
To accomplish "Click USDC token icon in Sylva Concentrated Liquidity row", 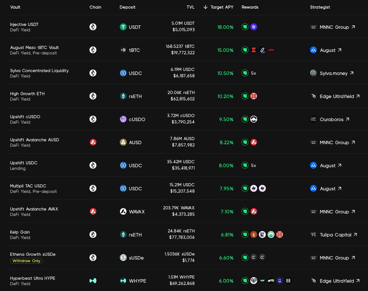I will [123, 73].
